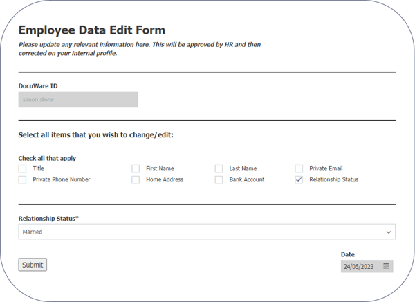Uncheck the Relationship Status checkbox
Screen dimensions: 415x302
pyautogui.click(x=299, y=179)
